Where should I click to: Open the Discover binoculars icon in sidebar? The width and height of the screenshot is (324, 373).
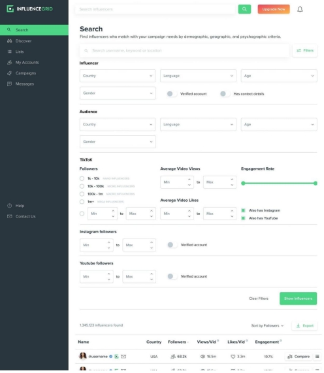click(x=10, y=41)
